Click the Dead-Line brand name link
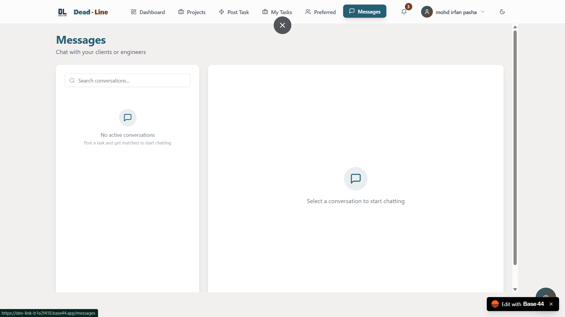 pyautogui.click(x=91, y=12)
